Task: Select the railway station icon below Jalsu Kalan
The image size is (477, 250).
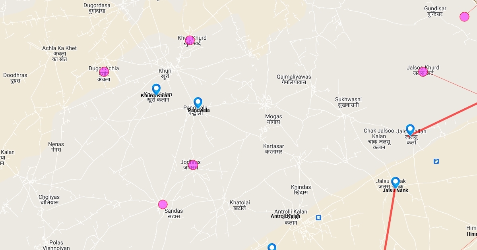Action: point(436,161)
